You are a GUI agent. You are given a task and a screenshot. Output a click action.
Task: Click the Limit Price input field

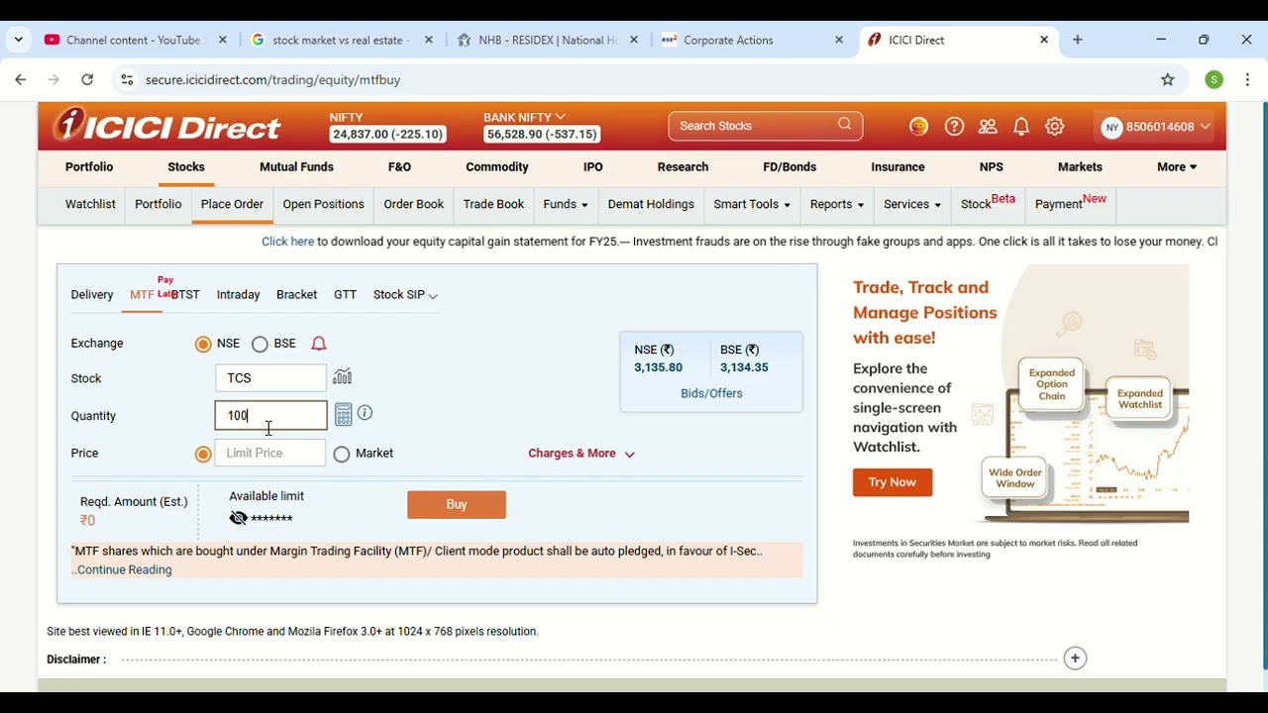pyautogui.click(x=270, y=454)
